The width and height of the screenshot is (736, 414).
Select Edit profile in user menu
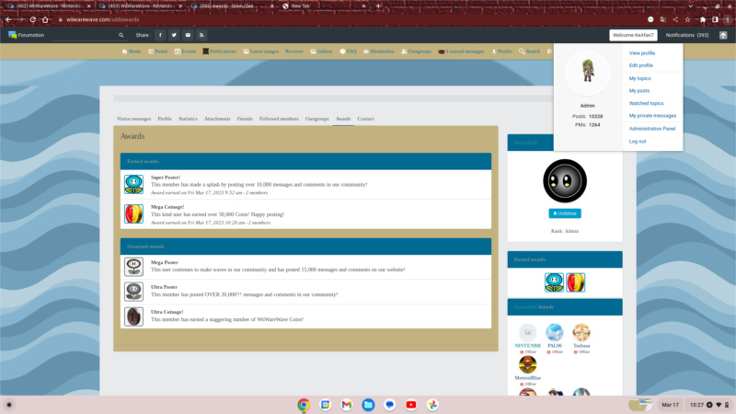640,65
